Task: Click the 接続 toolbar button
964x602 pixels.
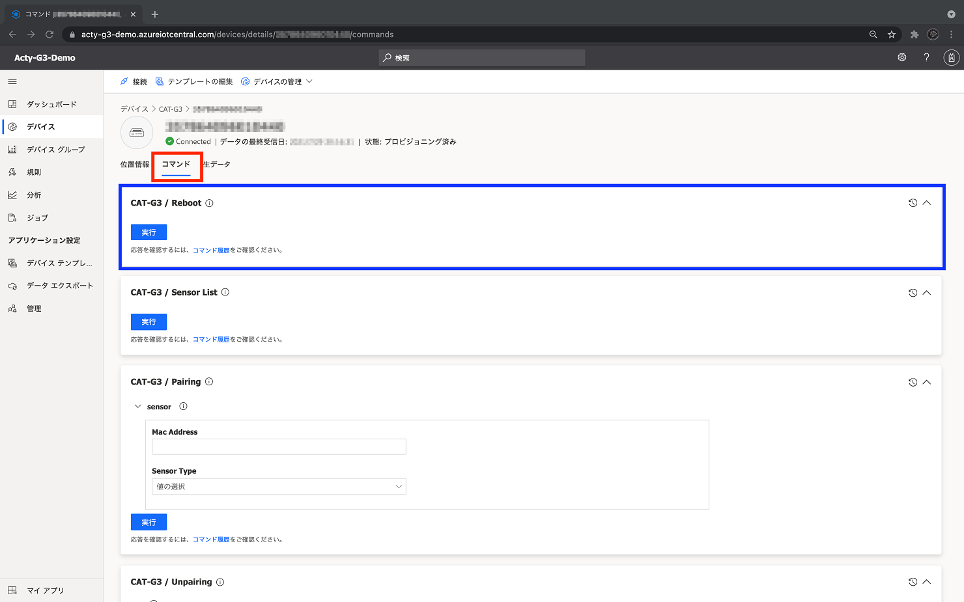Action: (134, 81)
